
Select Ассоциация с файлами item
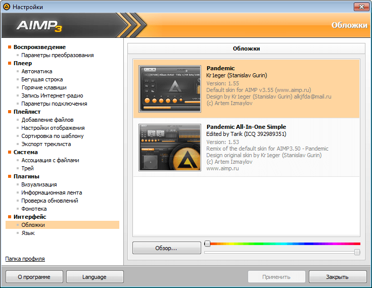click(50, 160)
